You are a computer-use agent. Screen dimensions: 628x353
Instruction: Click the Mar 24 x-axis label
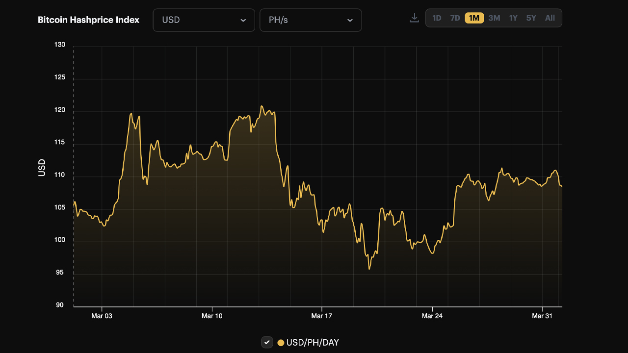point(432,316)
